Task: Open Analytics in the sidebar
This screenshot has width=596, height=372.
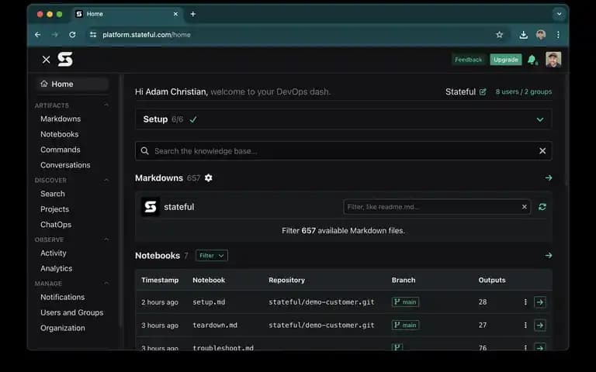Action: [56, 268]
